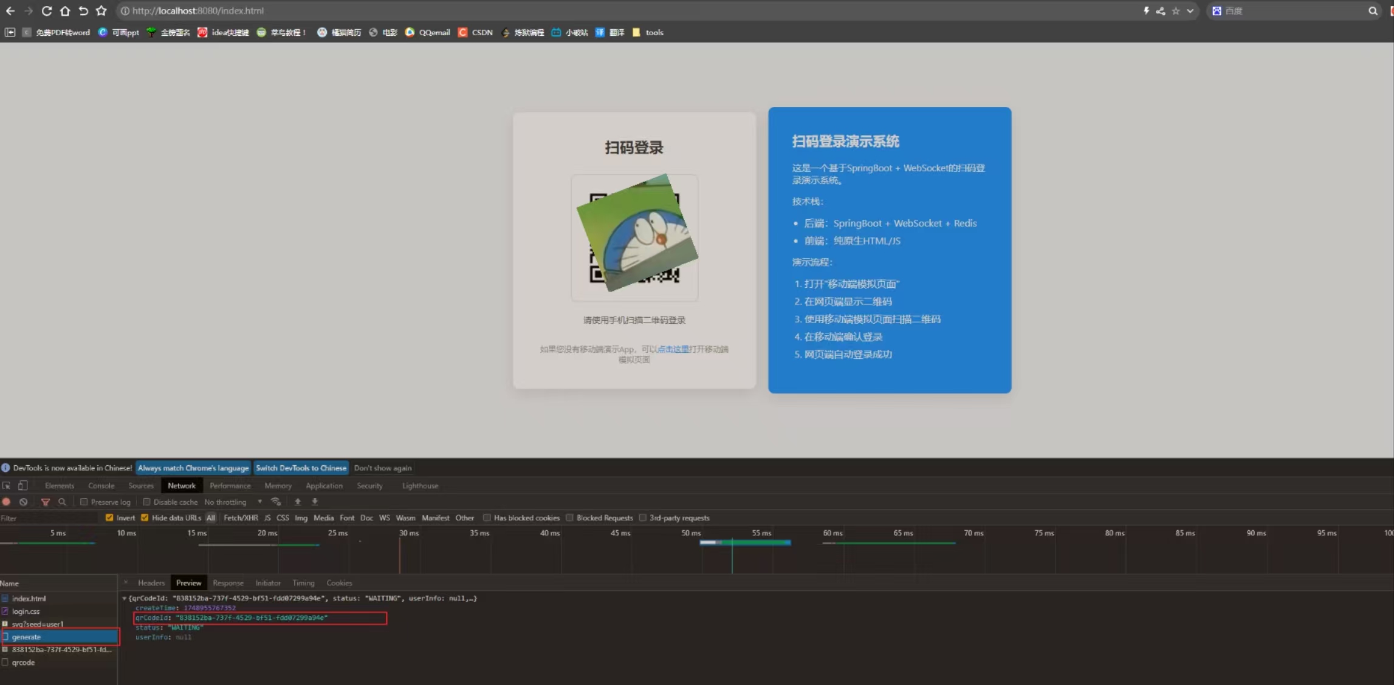Uncheck the Hide data URLs checkbox
1394x685 pixels.
coord(145,518)
